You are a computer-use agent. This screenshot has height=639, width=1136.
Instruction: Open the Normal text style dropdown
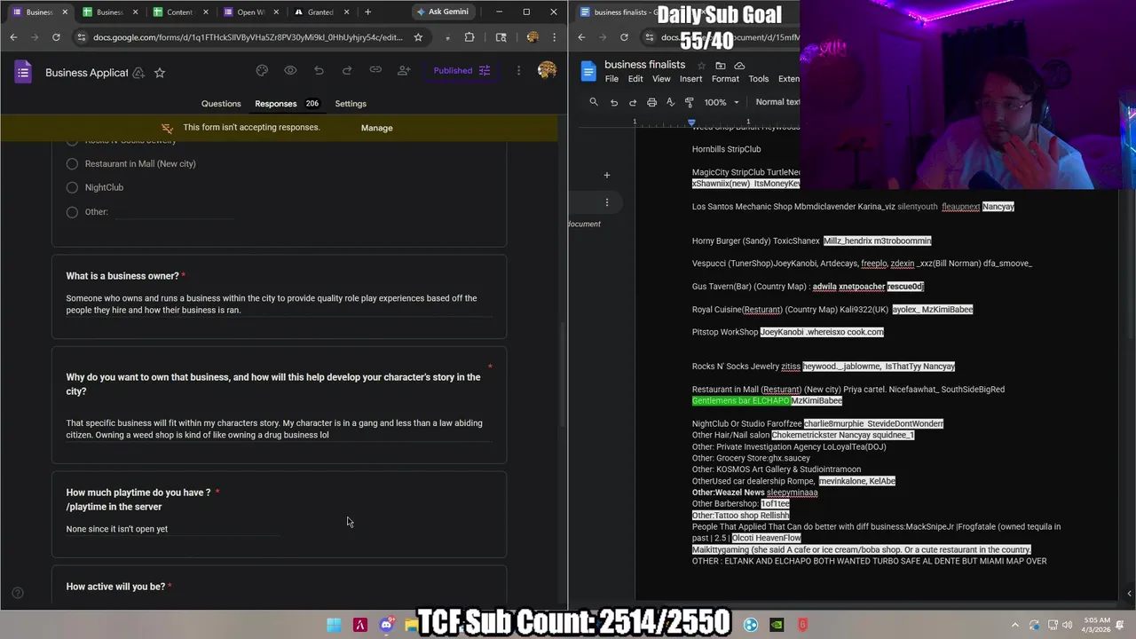point(777,102)
